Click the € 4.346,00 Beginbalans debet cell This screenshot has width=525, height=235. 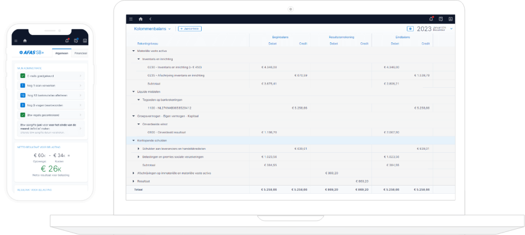tap(269, 68)
